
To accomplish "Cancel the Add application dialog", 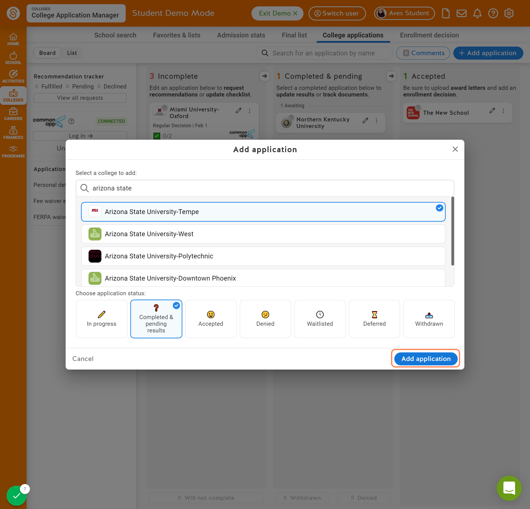I will [x=83, y=359].
